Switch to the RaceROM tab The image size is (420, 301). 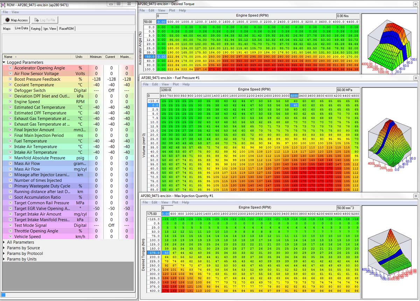coord(66,29)
